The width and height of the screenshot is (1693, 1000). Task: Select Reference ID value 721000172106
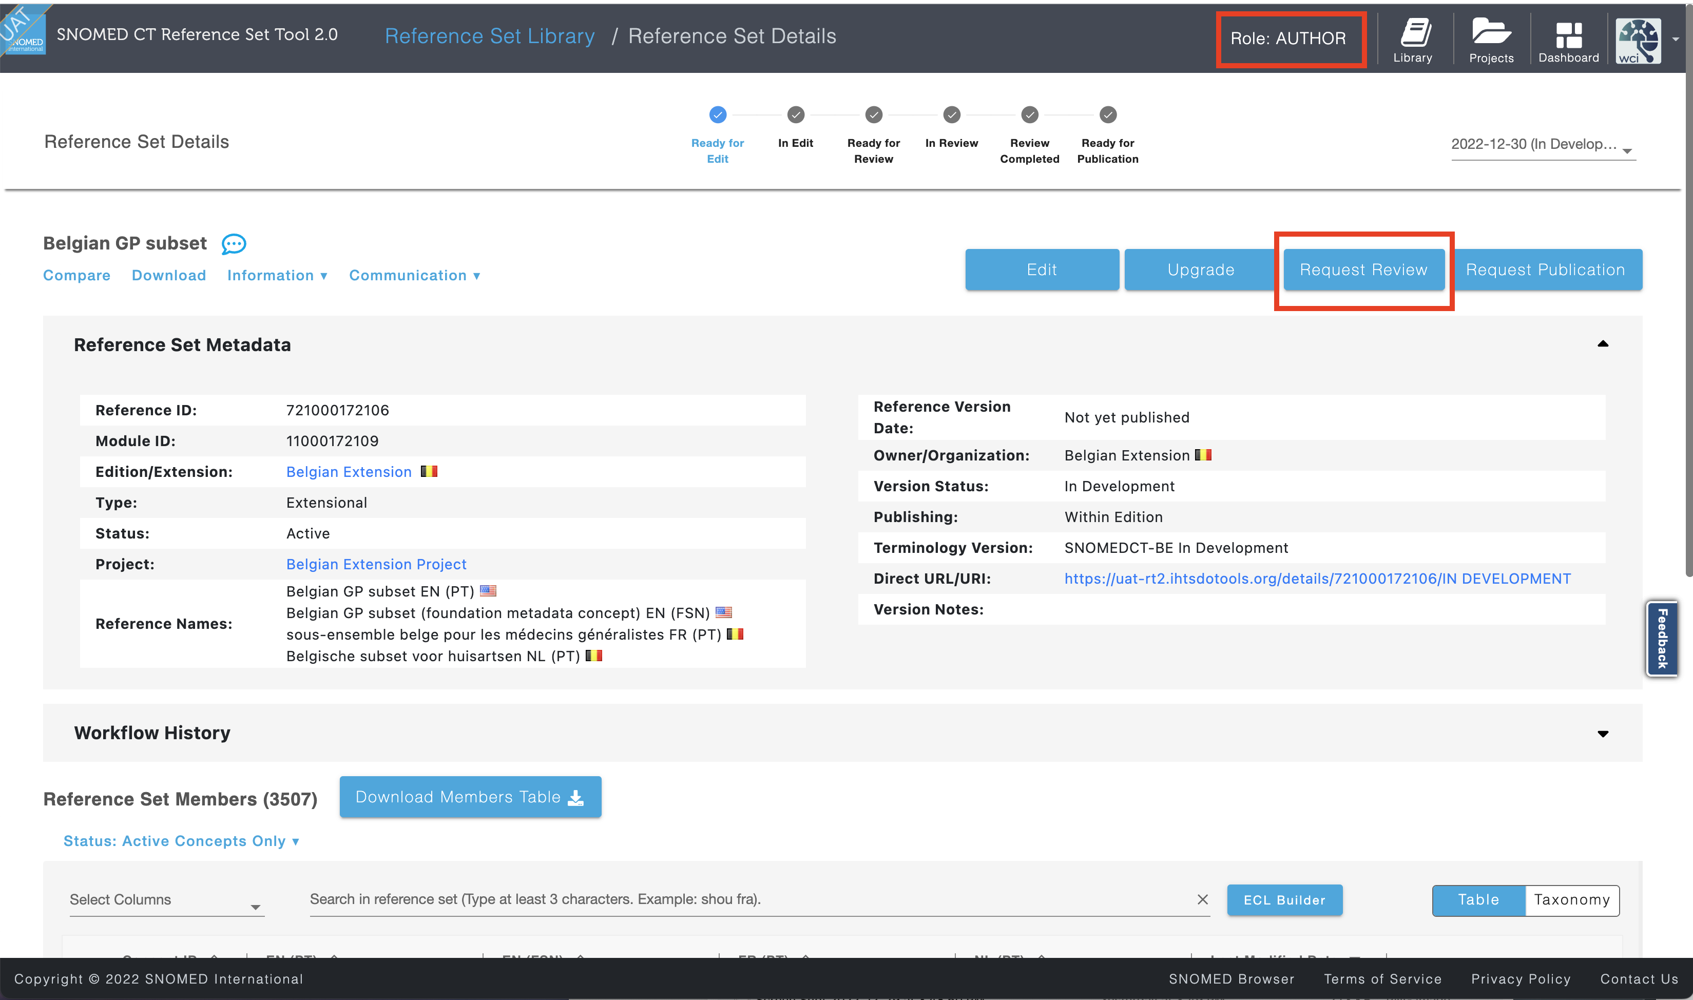pos(338,410)
